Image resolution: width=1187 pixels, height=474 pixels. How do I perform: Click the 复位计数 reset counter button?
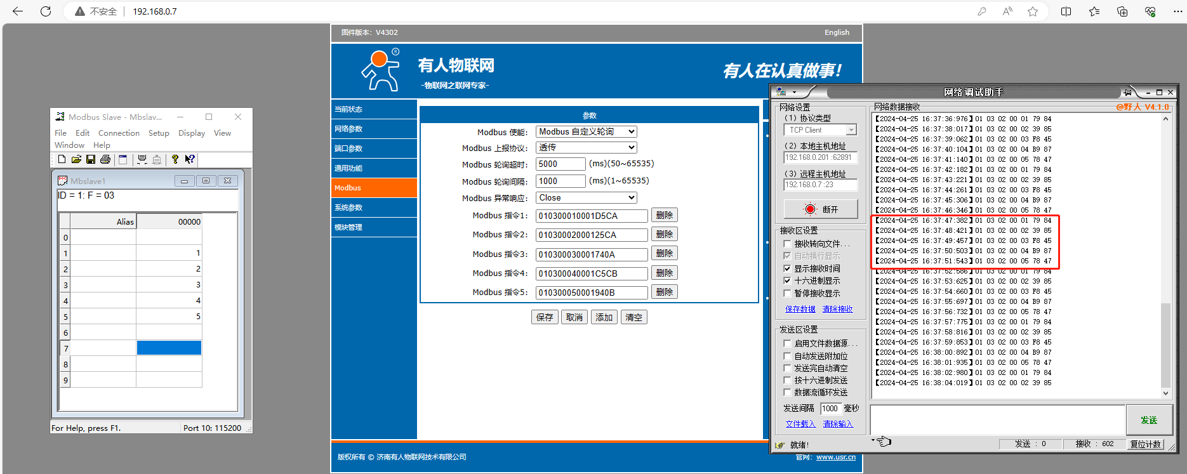pyautogui.click(x=1146, y=444)
